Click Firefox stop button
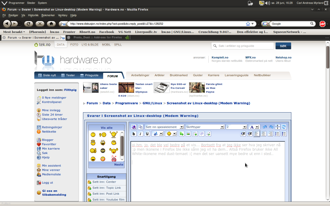Screen dimensions: 330x206 [40, 24]
